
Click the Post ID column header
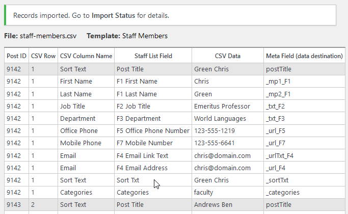16,56
